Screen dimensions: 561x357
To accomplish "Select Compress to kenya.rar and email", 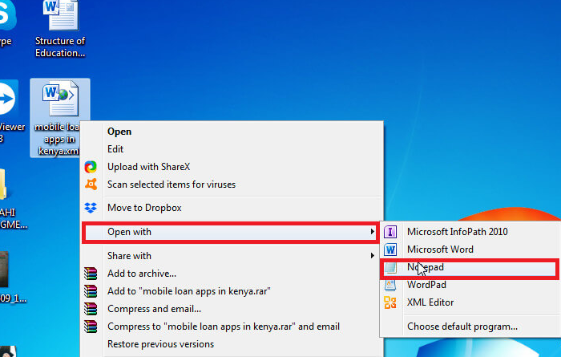I will pyautogui.click(x=224, y=327).
